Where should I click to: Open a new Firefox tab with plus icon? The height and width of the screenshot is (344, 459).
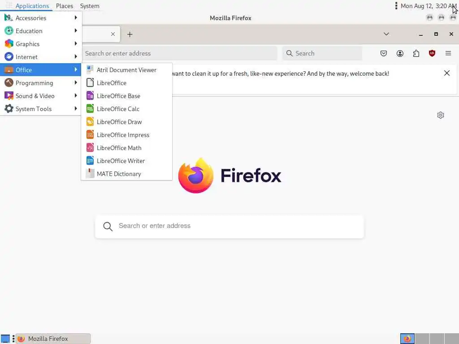pyautogui.click(x=130, y=34)
